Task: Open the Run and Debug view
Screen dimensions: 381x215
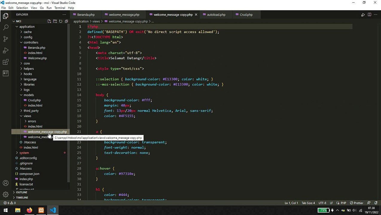Action: coord(5,50)
